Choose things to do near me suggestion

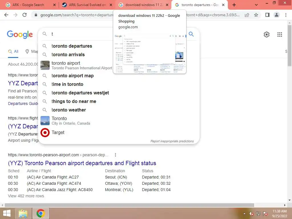74,102
